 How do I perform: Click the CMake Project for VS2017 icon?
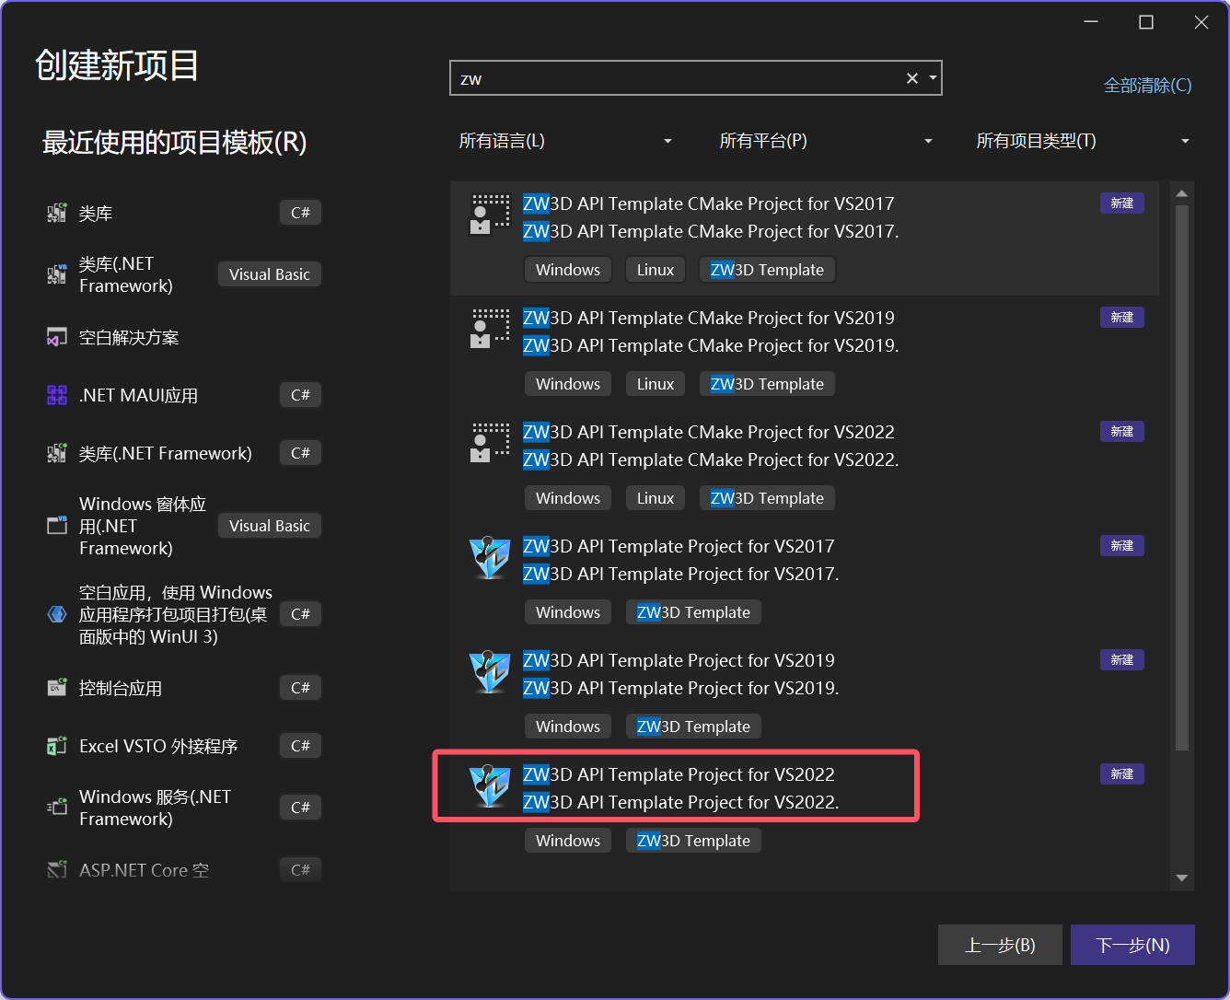[490, 215]
